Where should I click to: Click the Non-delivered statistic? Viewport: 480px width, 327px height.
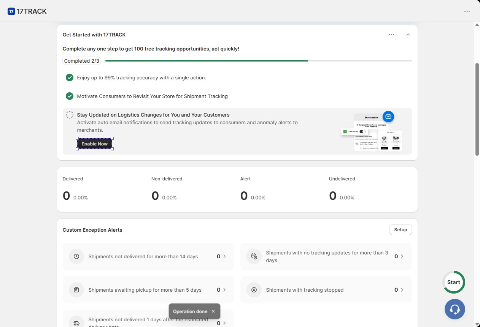(x=167, y=190)
